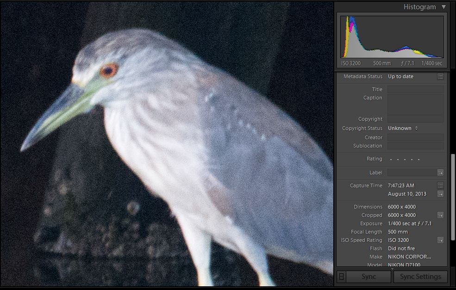Open the Copyright Status dropdown
This screenshot has width=456, height=290.
click(x=403, y=128)
